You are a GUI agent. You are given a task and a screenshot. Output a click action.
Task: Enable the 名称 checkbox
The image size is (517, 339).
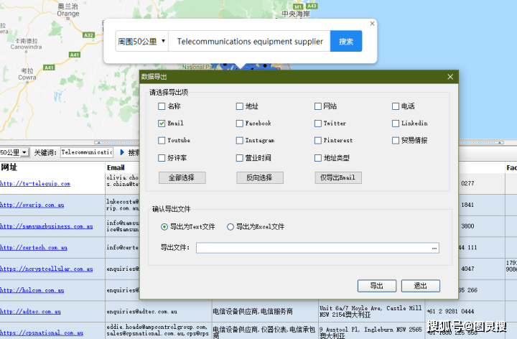(x=162, y=106)
